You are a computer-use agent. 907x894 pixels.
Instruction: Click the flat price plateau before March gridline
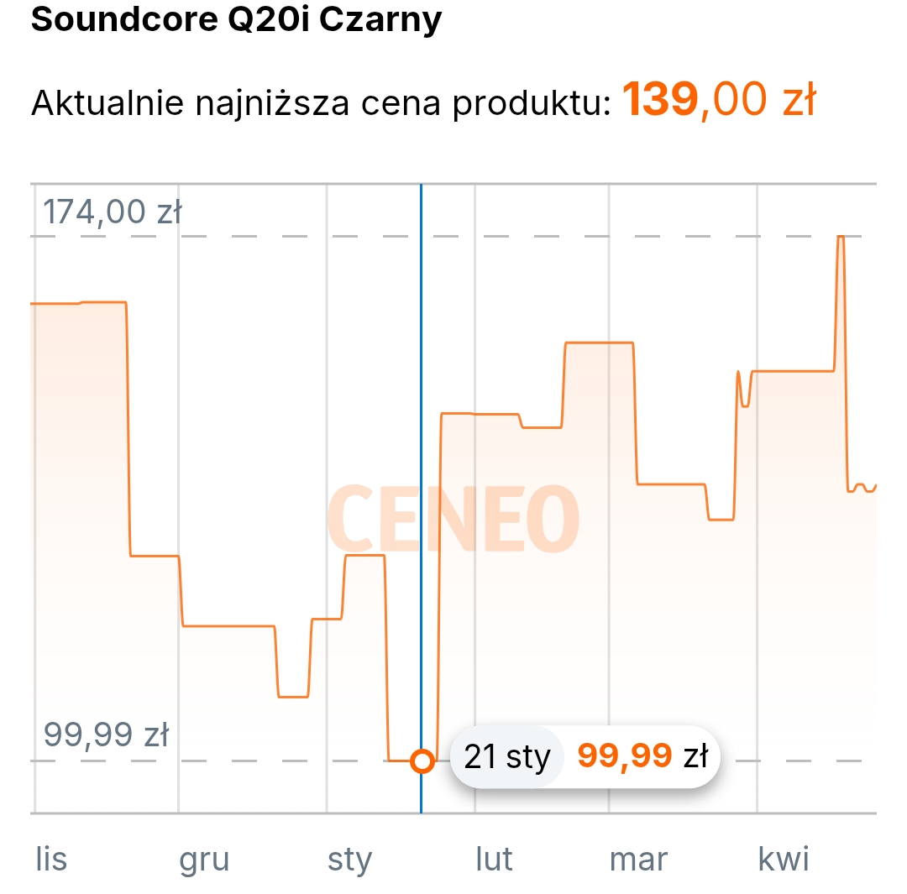(598, 342)
